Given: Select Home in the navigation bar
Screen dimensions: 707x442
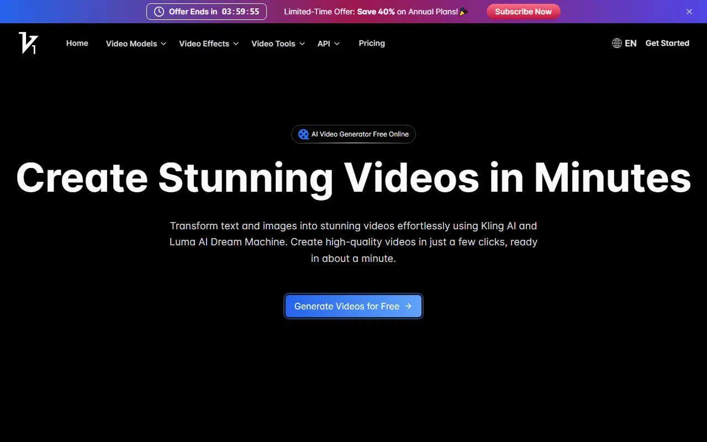Looking at the screenshot, I should [77, 43].
